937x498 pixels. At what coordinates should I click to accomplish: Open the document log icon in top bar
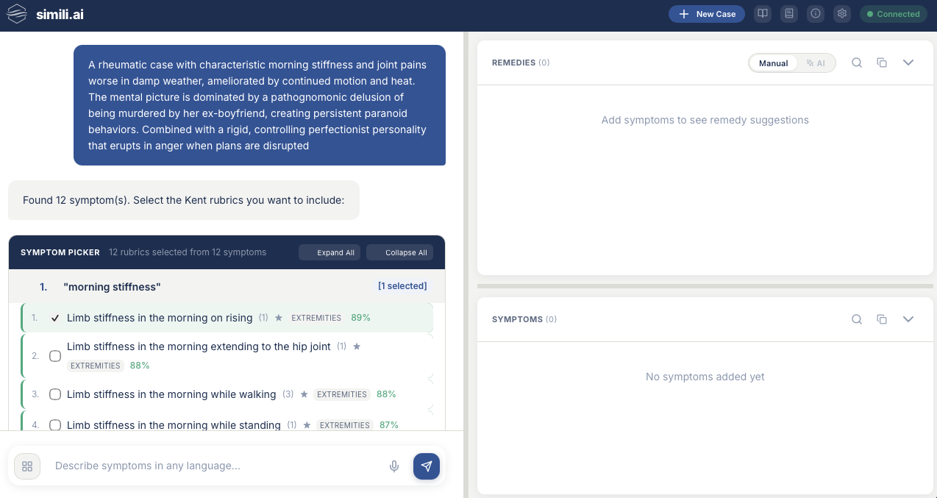point(788,13)
